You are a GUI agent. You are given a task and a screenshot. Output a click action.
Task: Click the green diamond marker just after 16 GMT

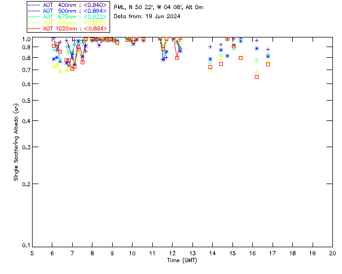[x=256, y=59]
